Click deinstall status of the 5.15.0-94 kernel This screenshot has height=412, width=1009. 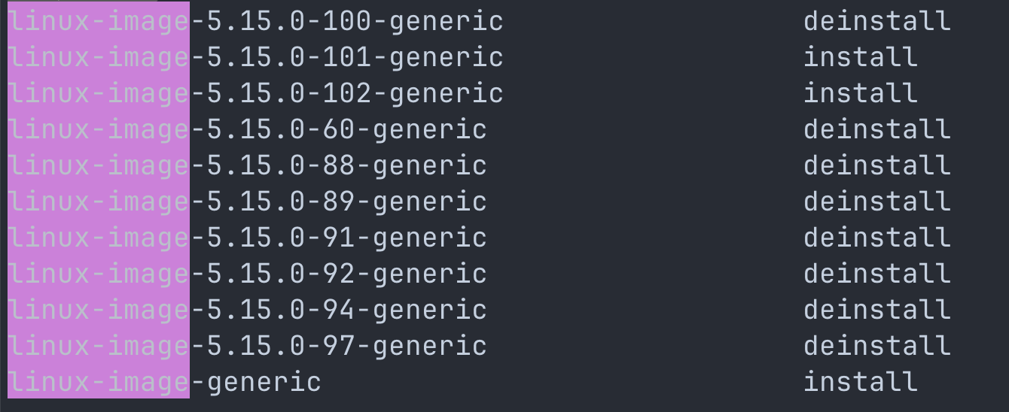pos(877,310)
